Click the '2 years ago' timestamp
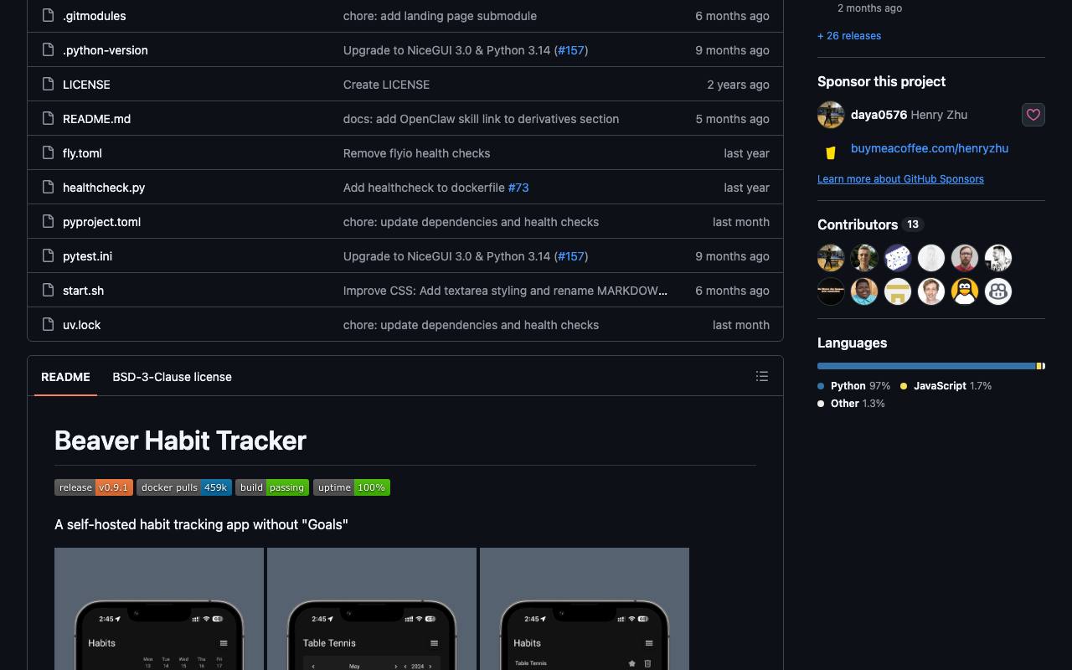 pyautogui.click(x=738, y=85)
